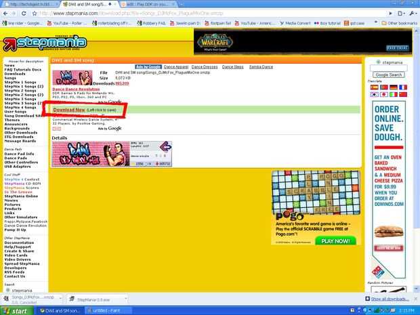Switch to the 'Play DDR on you' tab

tap(148, 4)
